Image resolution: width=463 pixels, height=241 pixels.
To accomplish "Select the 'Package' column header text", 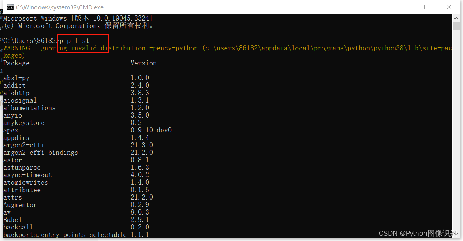I will [16, 63].
